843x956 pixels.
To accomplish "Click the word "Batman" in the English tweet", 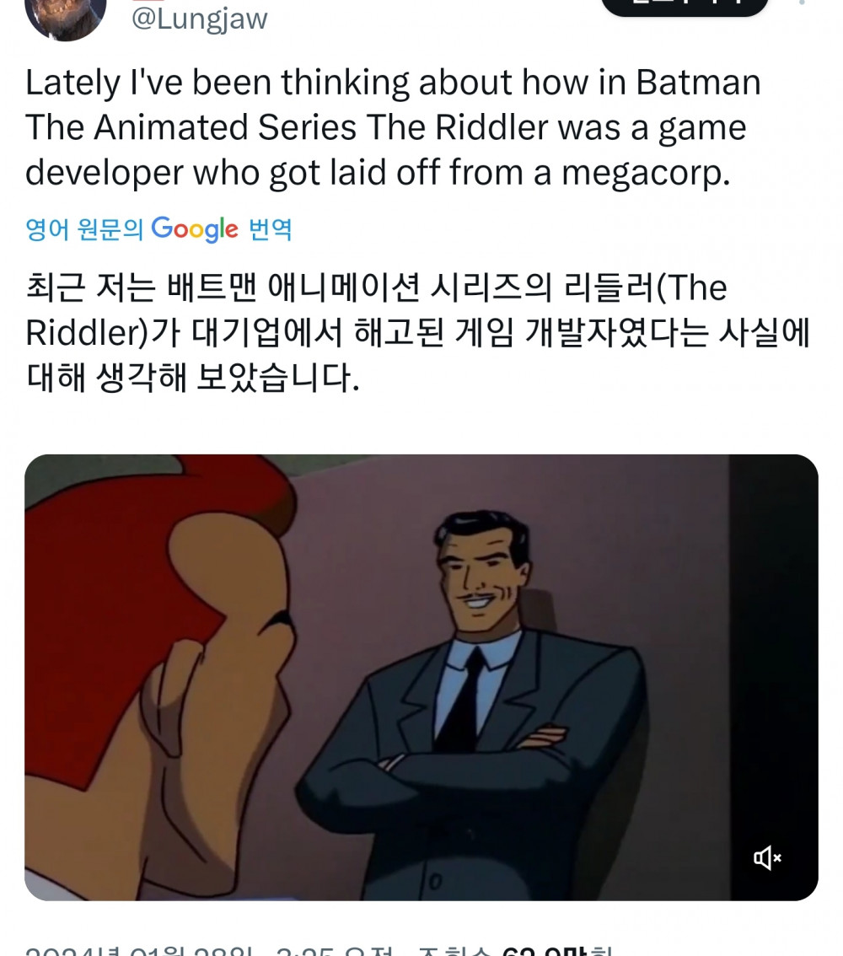I will point(698,83).
